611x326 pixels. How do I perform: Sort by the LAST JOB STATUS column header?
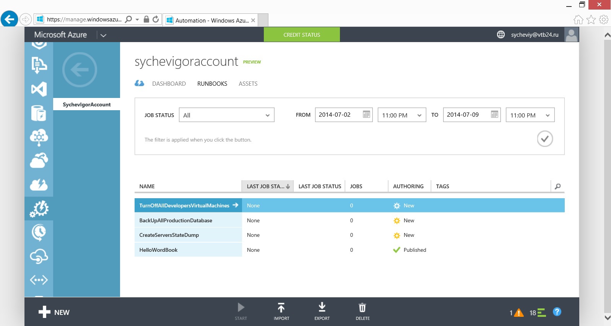tap(320, 186)
